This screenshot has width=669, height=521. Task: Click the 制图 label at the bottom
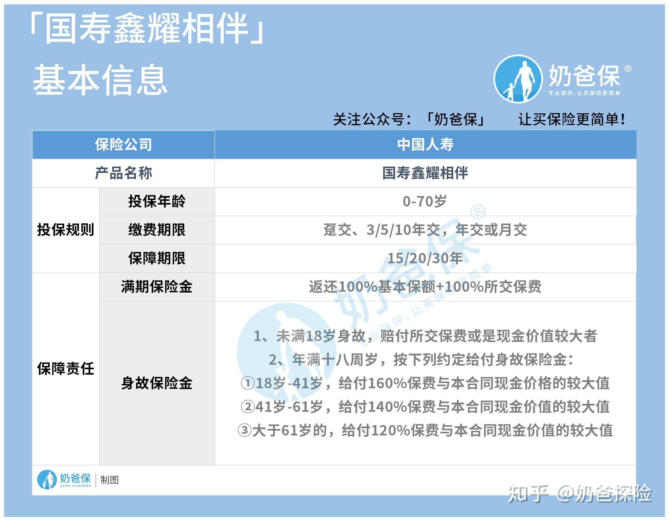[109, 480]
